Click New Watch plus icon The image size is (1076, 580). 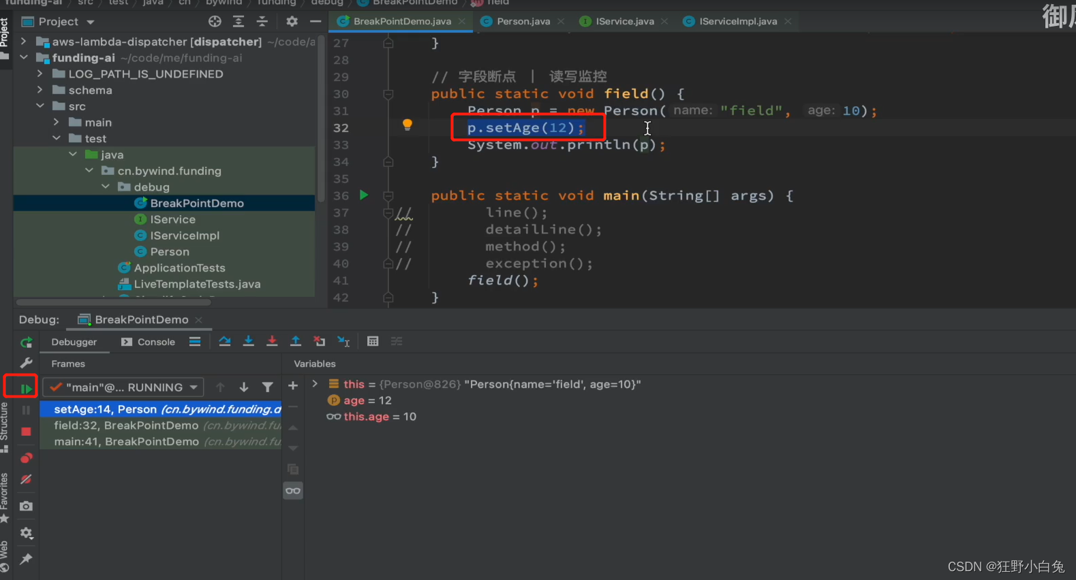tap(293, 385)
